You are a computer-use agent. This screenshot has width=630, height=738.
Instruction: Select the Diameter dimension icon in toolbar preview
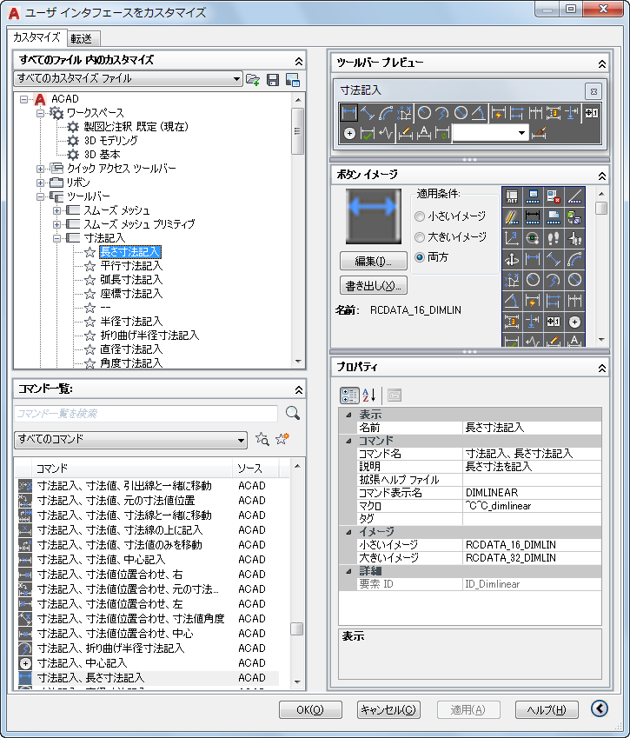tap(461, 113)
